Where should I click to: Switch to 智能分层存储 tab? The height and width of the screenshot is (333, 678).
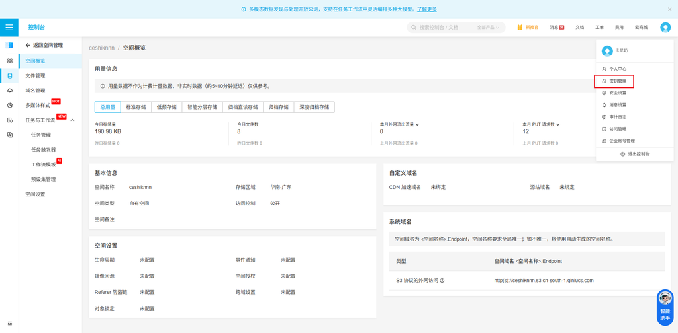coord(203,107)
